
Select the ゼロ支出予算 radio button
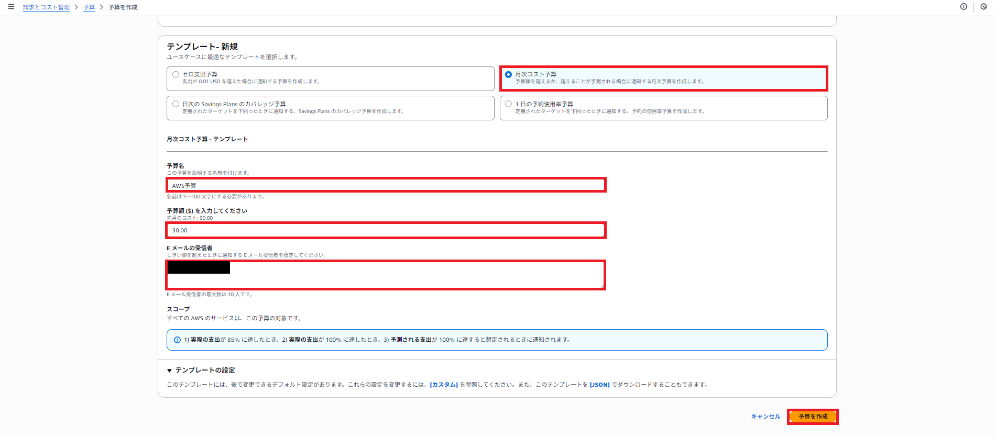tap(176, 74)
